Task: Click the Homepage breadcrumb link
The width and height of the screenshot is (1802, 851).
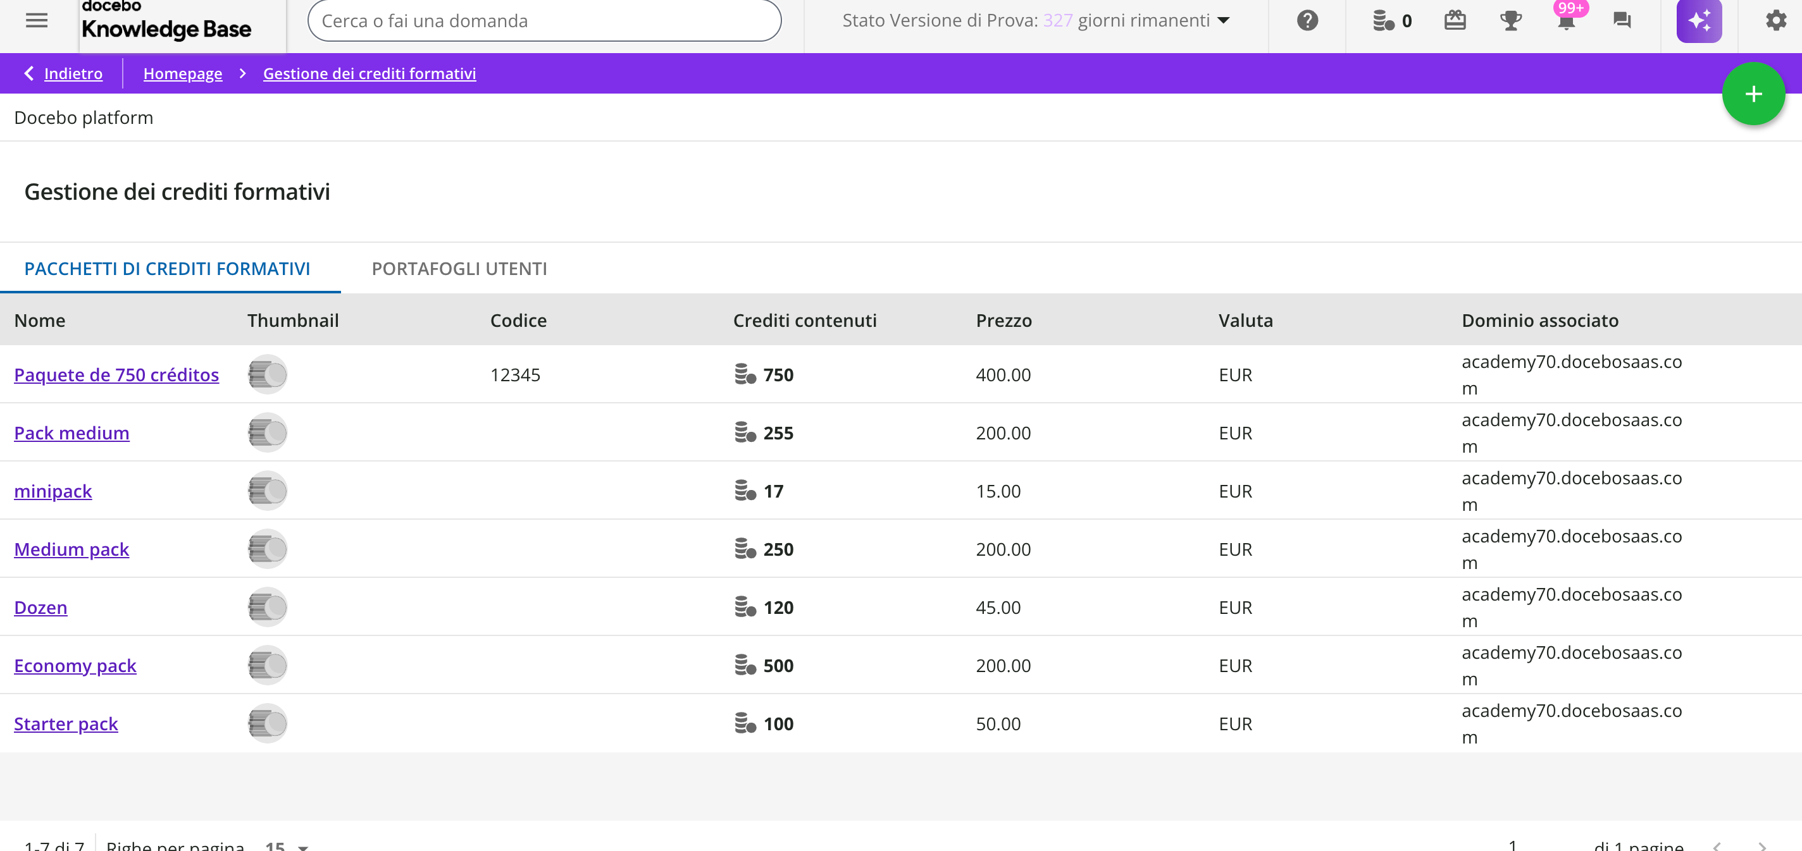Action: click(183, 73)
